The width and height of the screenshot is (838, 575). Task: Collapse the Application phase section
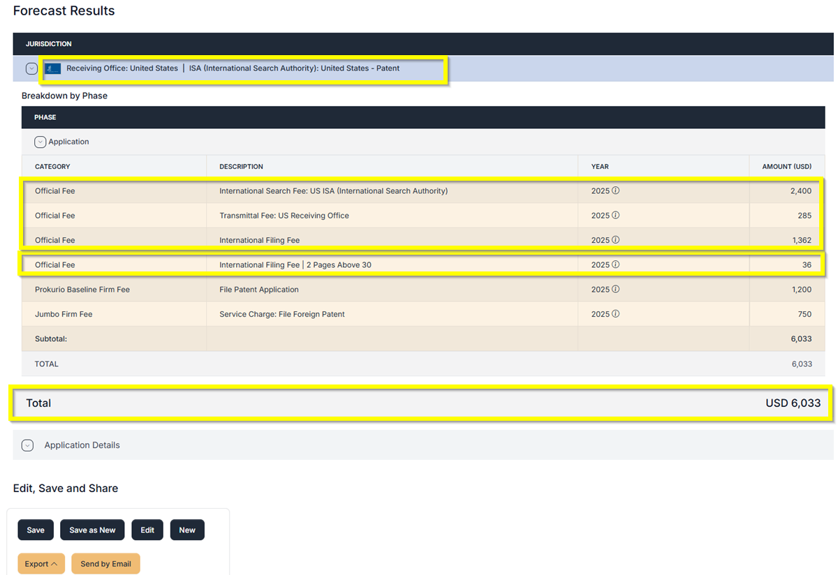41,142
